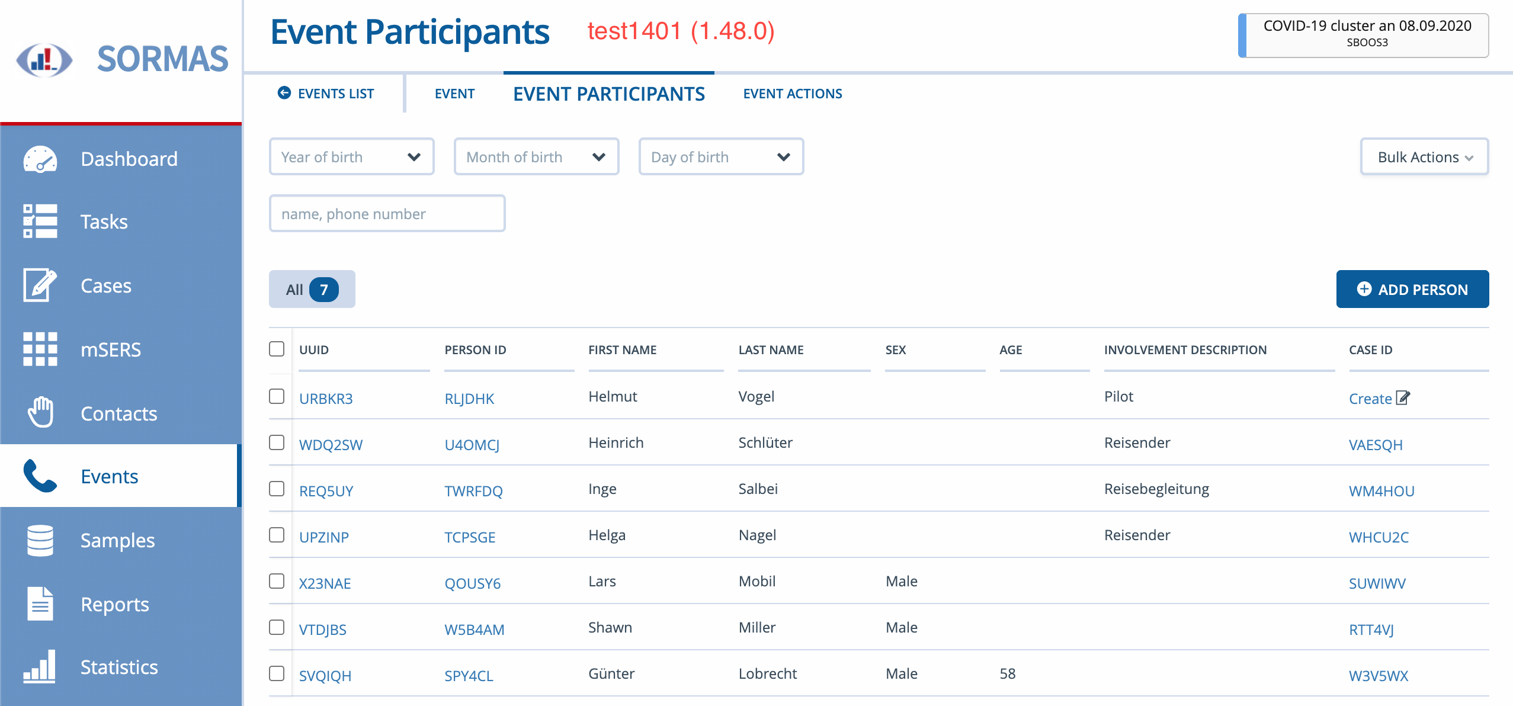The width and height of the screenshot is (1513, 706).
Task: Click Create case link for Helmut Vogel
Action: (1379, 399)
